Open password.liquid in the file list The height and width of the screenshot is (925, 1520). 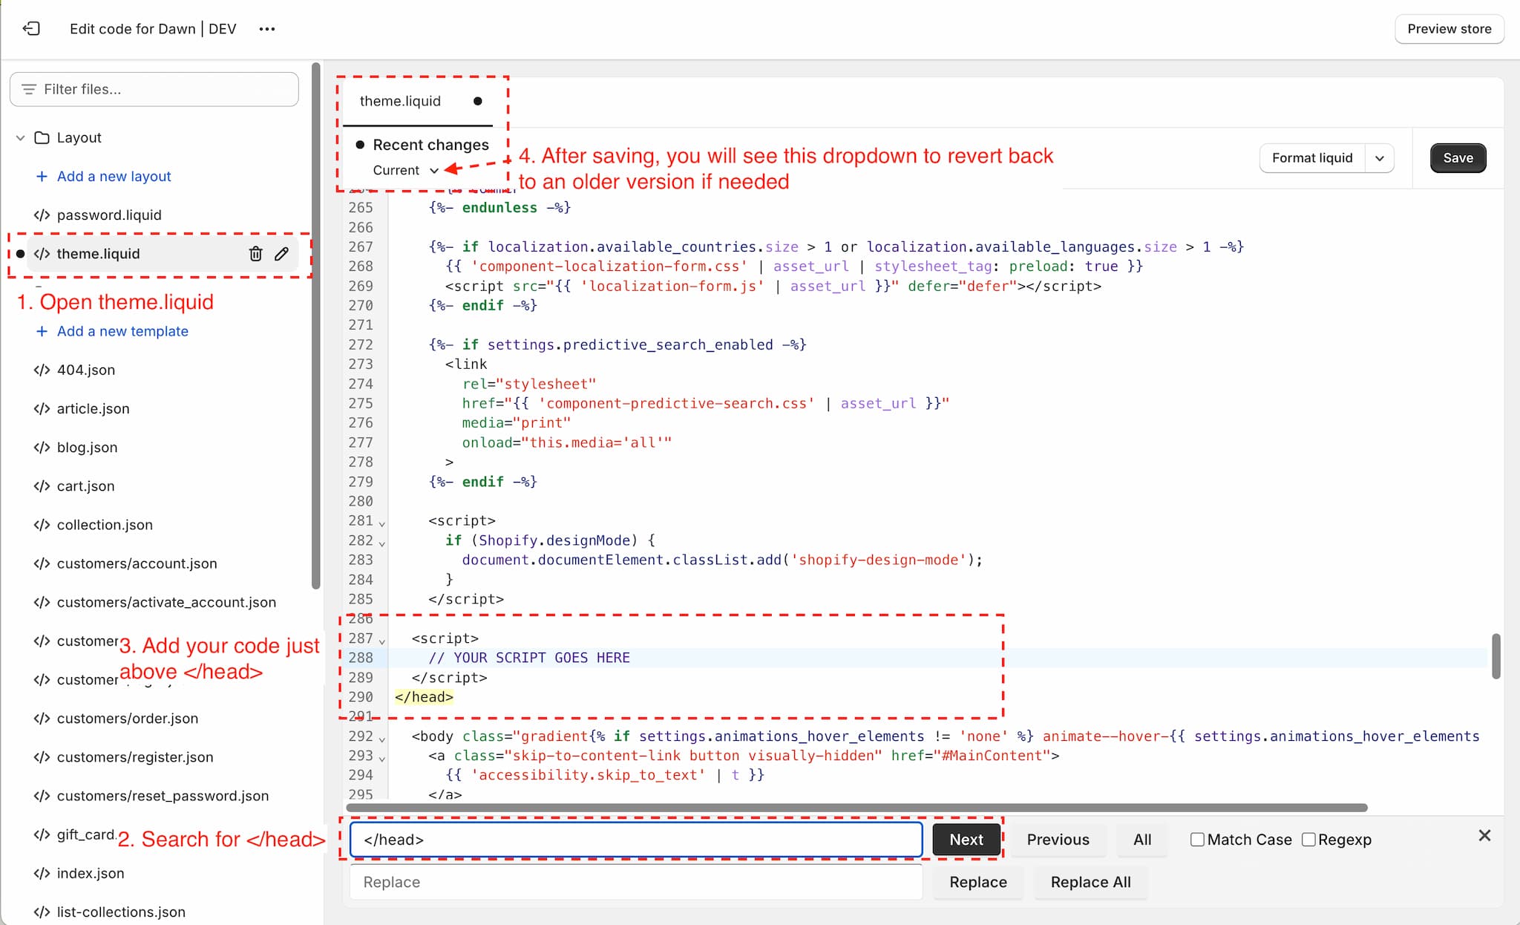tap(109, 215)
